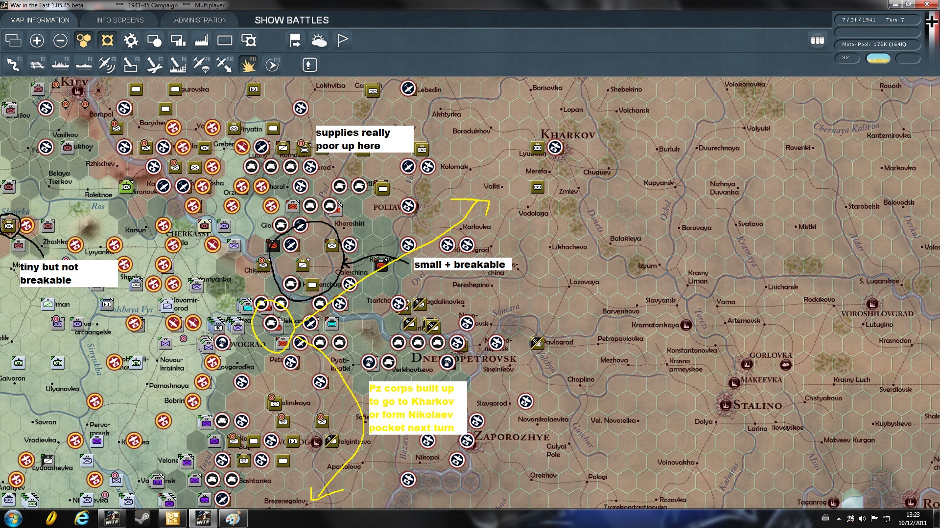Select F5 air recon mode
Viewport: 940px width, 528px height.
click(x=107, y=65)
